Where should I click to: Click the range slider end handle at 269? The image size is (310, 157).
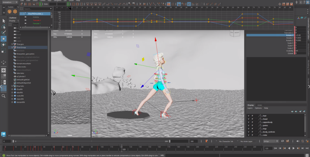coord(170,141)
